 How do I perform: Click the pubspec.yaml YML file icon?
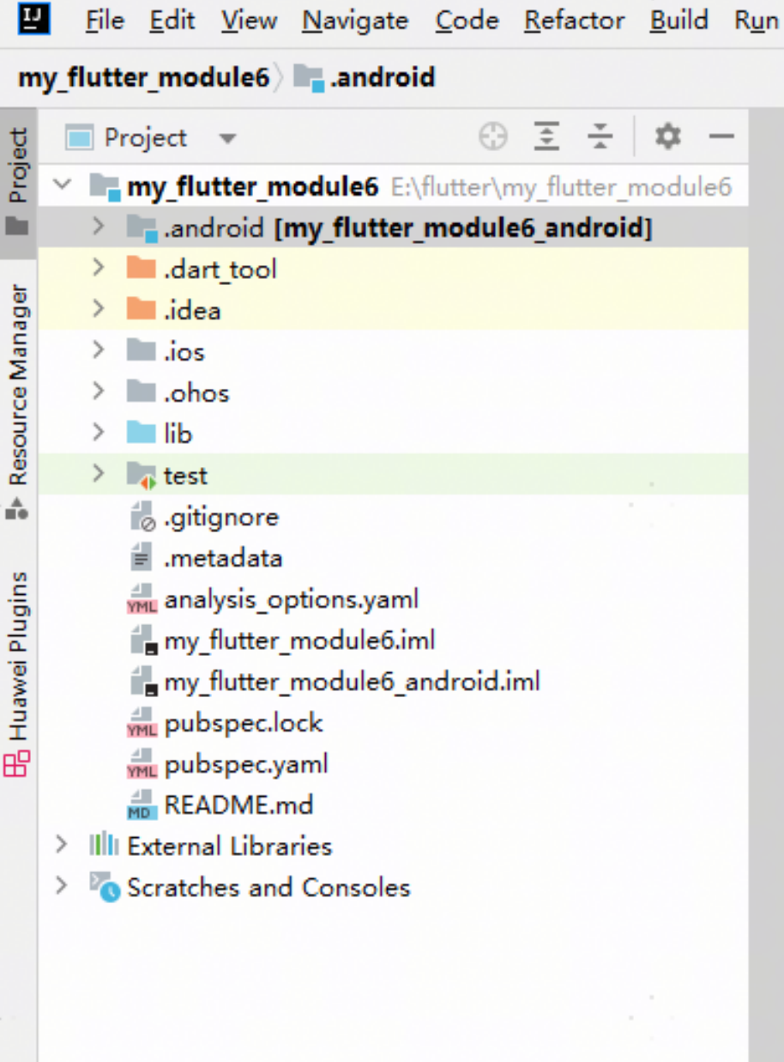point(142,764)
